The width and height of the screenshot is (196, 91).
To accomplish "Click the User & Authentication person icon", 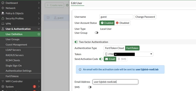I will [x=3, y=29].
